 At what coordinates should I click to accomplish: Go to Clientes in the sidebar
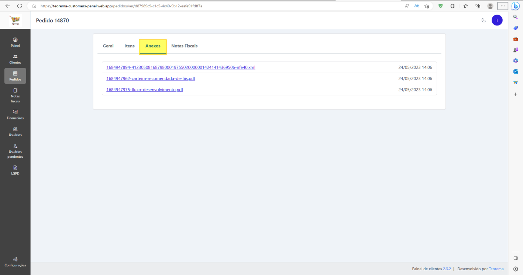click(x=15, y=59)
